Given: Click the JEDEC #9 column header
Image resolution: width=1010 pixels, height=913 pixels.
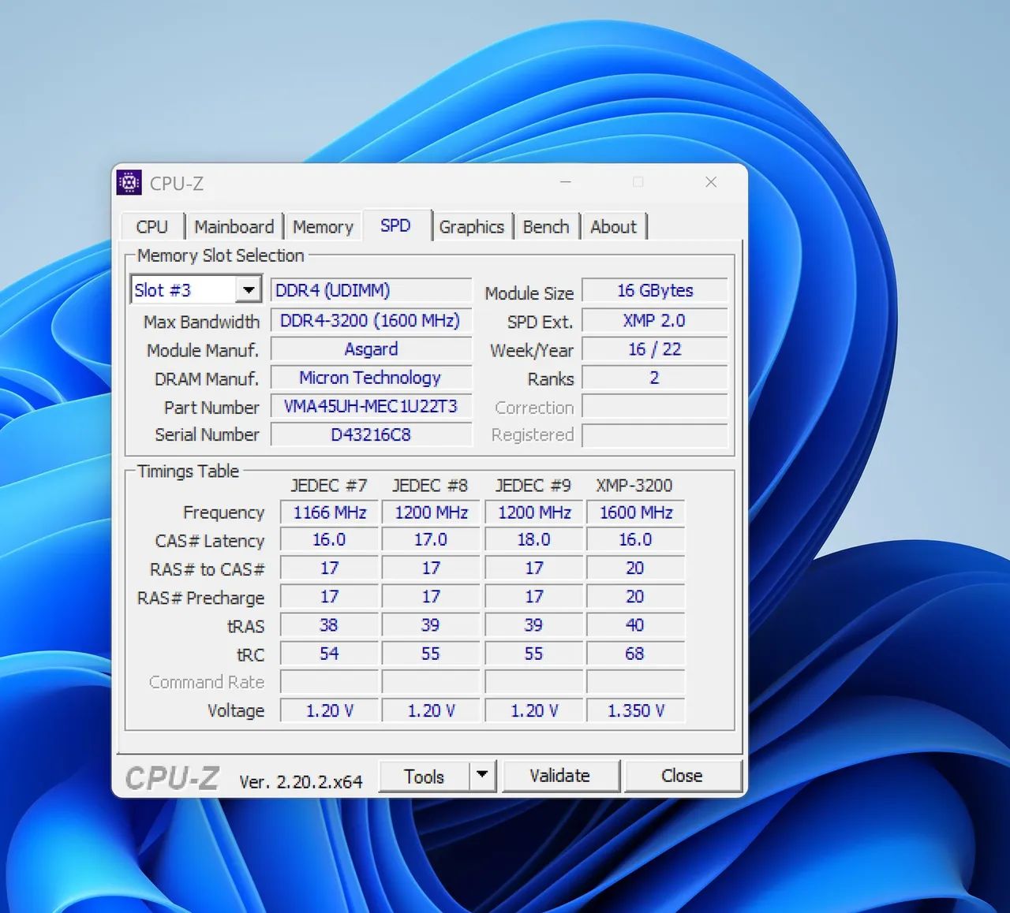Looking at the screenshot, I should point(533,485).
